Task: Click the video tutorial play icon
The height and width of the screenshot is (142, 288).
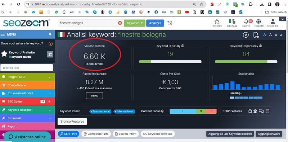Action: click(x=246, y=35)
